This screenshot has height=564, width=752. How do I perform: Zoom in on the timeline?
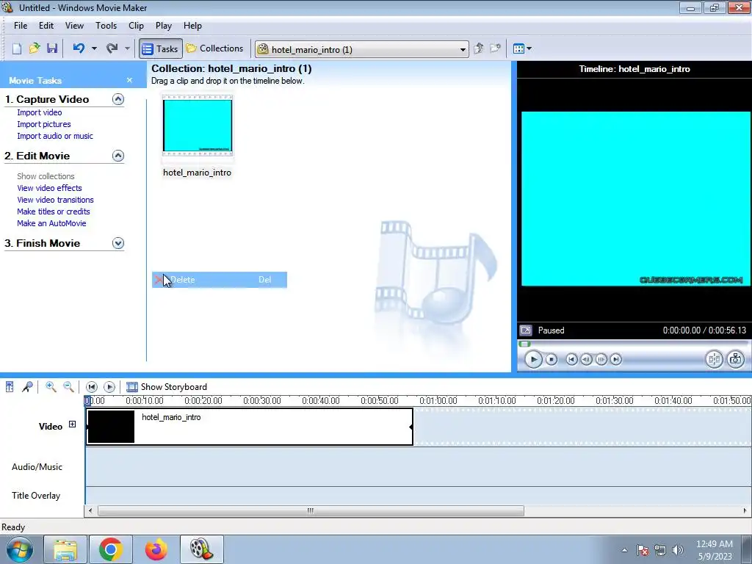pos(51,387)
